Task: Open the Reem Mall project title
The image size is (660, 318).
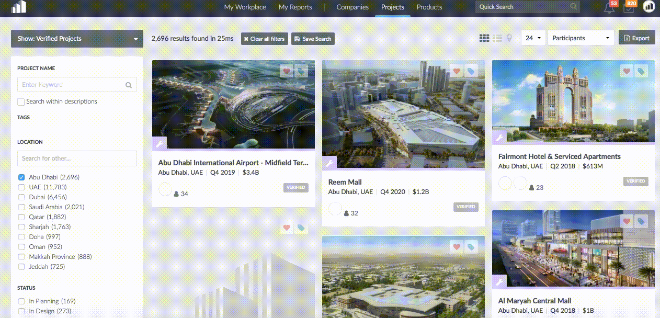Action: click(x=345, y=182)
